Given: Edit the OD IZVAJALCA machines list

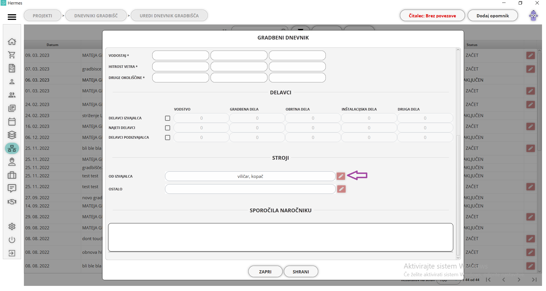Looking at the screenshot, I should coord(341,176).
